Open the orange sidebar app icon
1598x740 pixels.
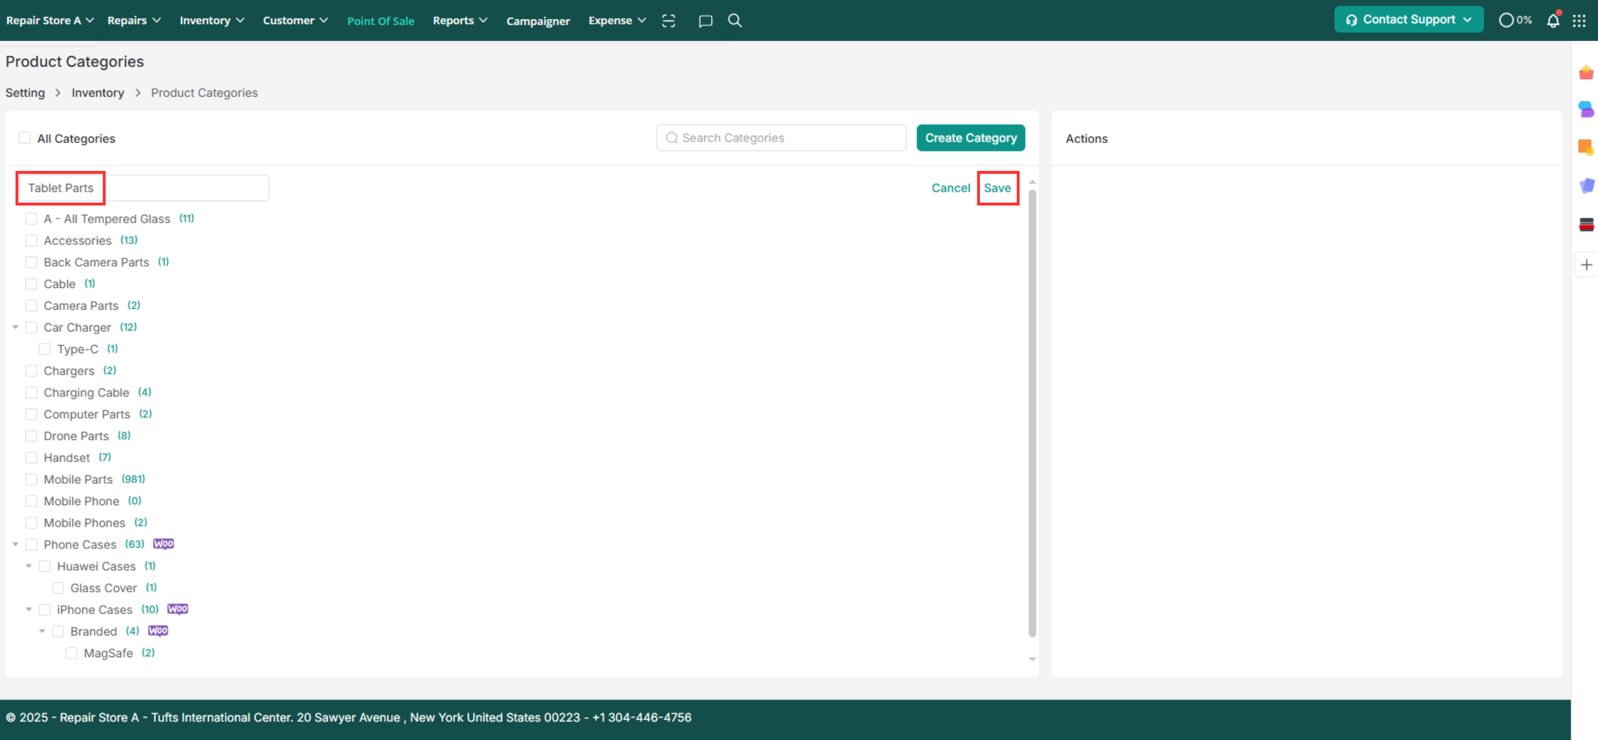click(x=1586, y=148)
